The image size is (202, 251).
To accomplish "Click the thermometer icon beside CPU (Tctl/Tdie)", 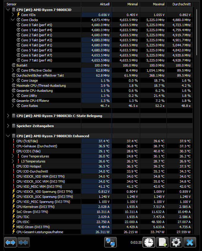I will pyautogui.click(x=14, y=141).
